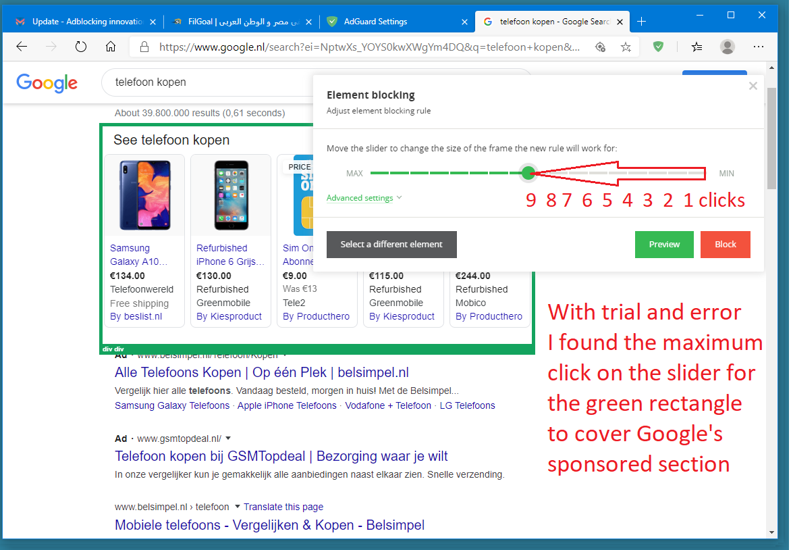Open Samsung Galaxy Telefoons sitelink
Viewport: 791px width, 550px height.
pos(172,405)
